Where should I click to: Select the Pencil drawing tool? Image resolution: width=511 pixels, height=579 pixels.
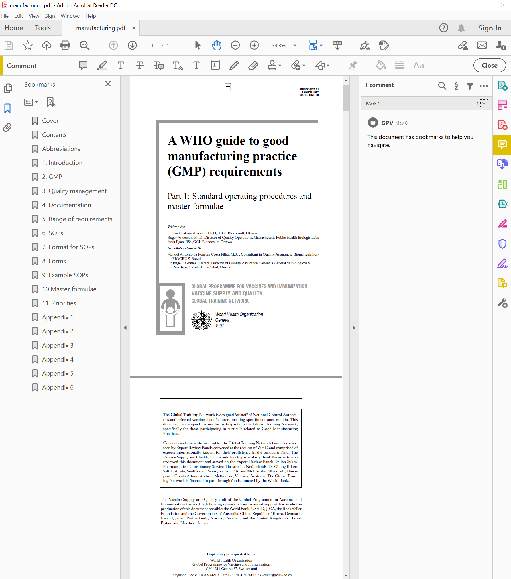tap(234, 65)
